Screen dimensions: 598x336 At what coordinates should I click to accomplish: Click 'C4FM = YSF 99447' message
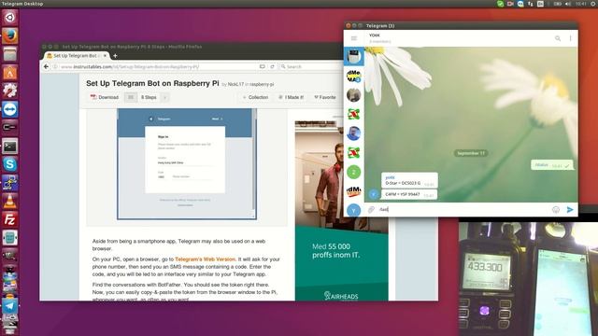[409, 194]
